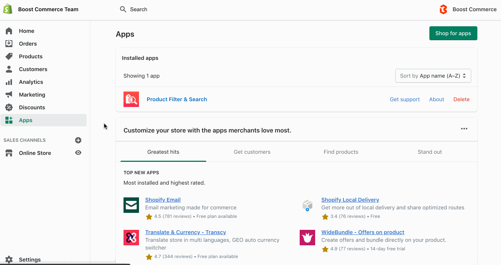The width and height of the screenshot is (501, 265).
Task: Go to Marketing in sidebar
Action: pos(32,95)
